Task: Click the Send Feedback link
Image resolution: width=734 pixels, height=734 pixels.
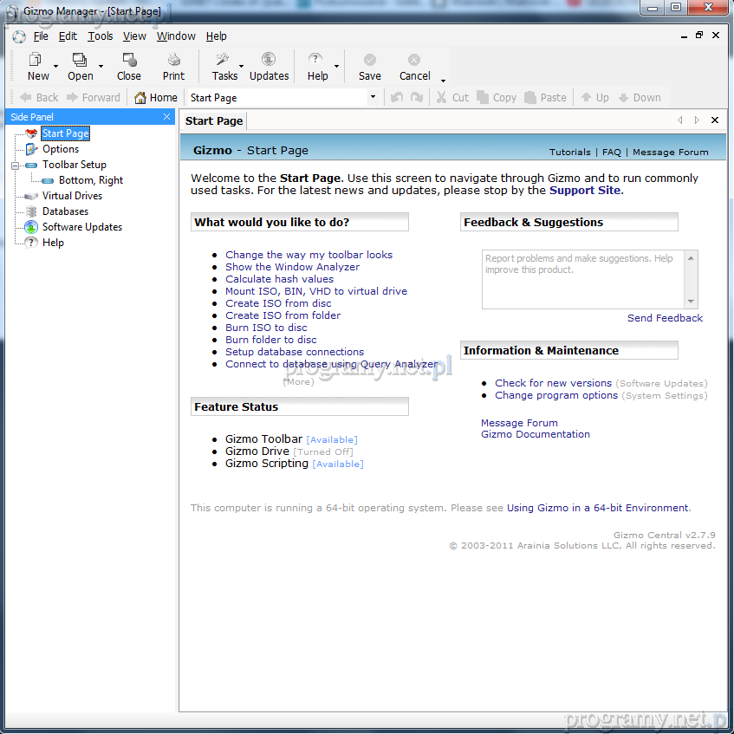Action: point(665,318)
